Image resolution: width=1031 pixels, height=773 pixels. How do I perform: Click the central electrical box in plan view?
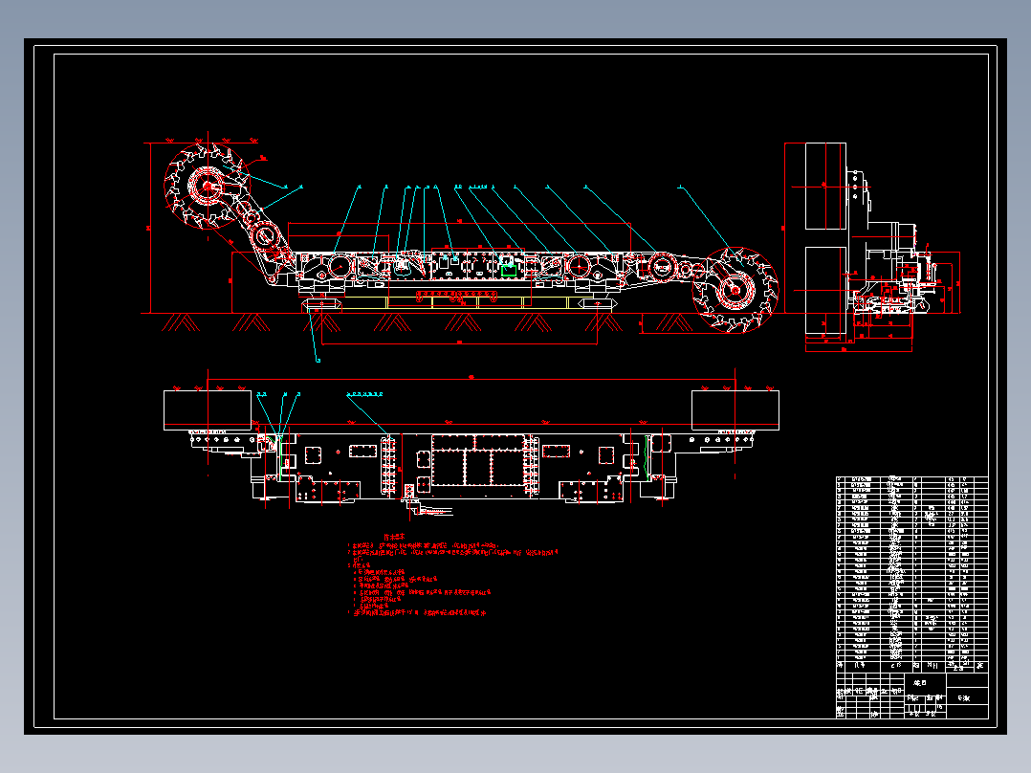click(478, 460)
